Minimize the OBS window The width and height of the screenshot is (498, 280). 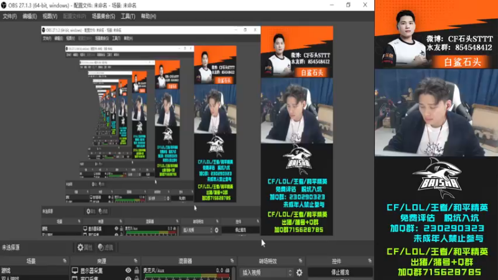point(332,5)
